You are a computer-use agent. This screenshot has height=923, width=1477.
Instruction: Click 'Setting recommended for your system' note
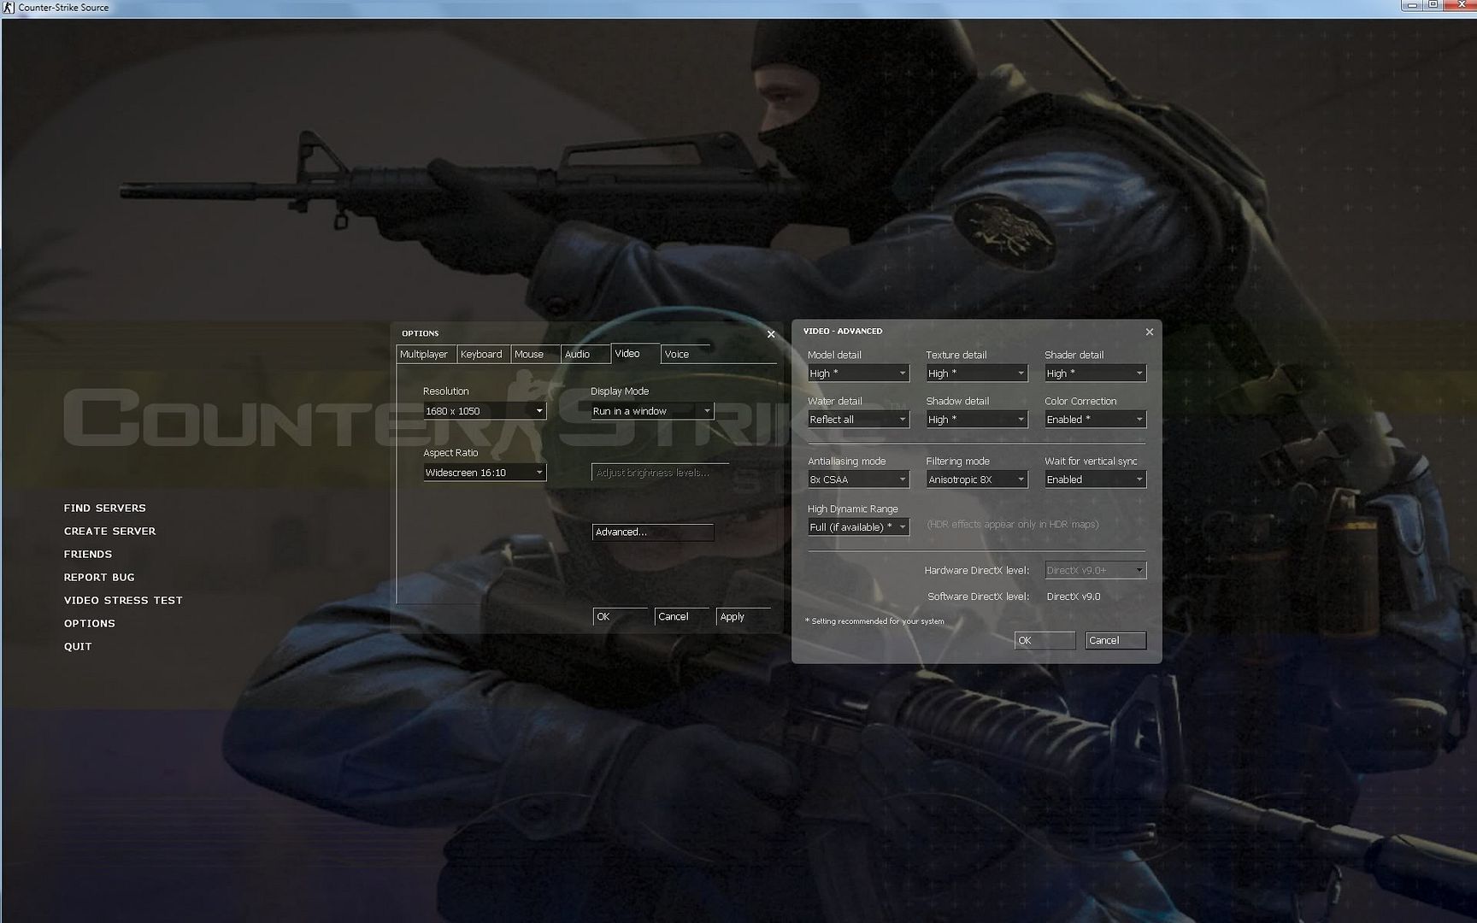point(874,621)
